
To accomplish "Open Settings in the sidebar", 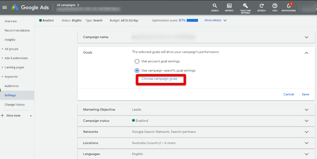I will coord(10,95).
